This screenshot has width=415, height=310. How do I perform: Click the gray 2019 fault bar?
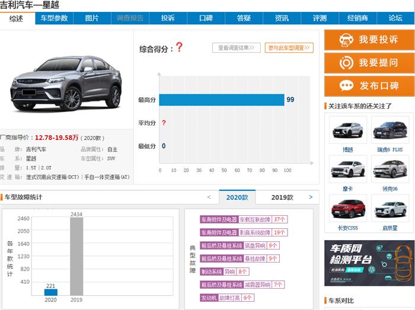[76, 256]
